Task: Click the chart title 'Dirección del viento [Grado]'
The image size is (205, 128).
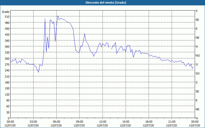Action: [x=106, y=3]
